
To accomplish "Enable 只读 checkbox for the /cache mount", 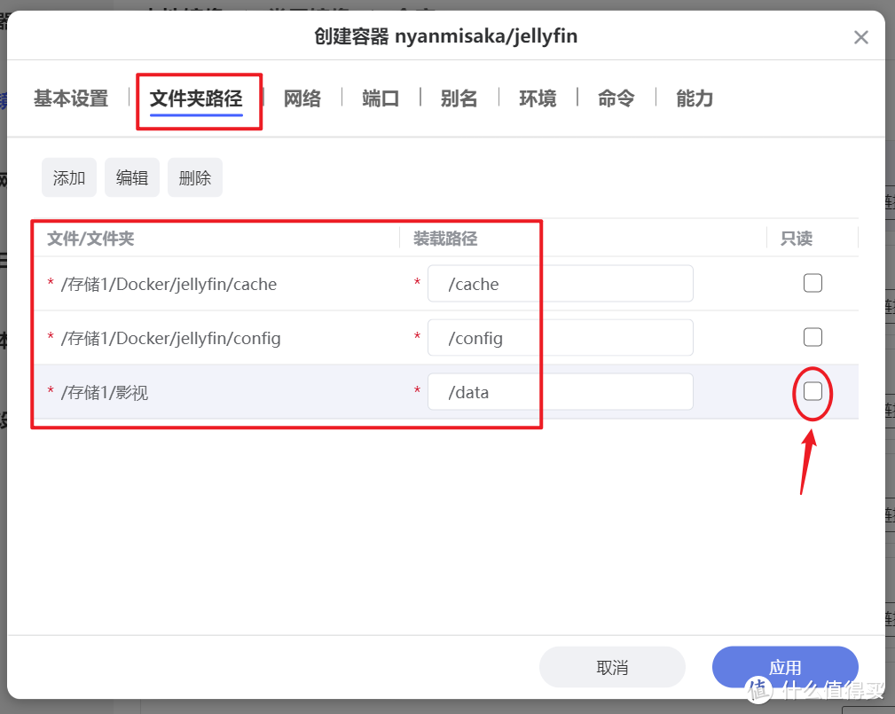I will point(813,282).
